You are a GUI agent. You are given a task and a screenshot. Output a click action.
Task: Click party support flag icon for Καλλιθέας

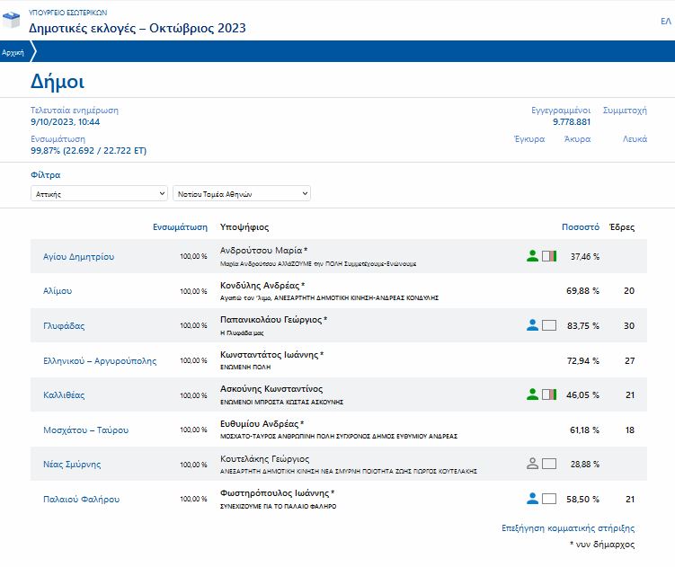(x=549, y=394)
